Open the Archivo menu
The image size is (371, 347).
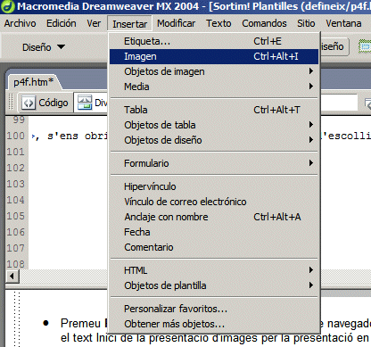[20, 23]
